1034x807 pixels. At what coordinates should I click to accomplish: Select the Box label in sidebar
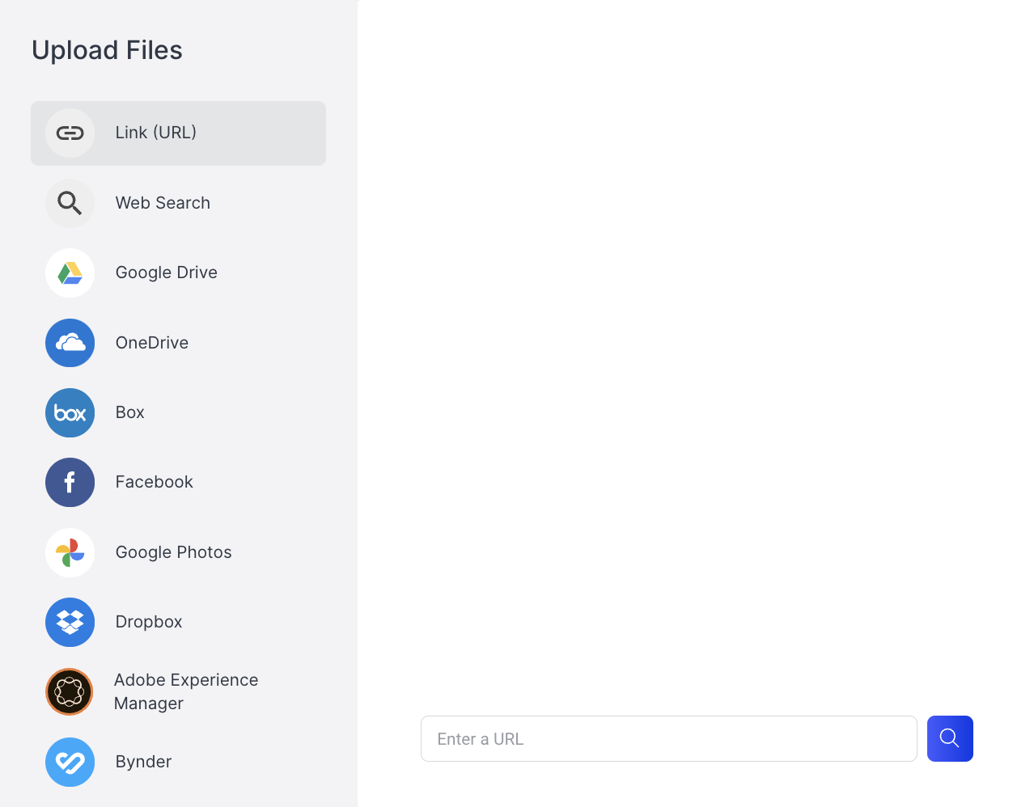coord(129,412)
